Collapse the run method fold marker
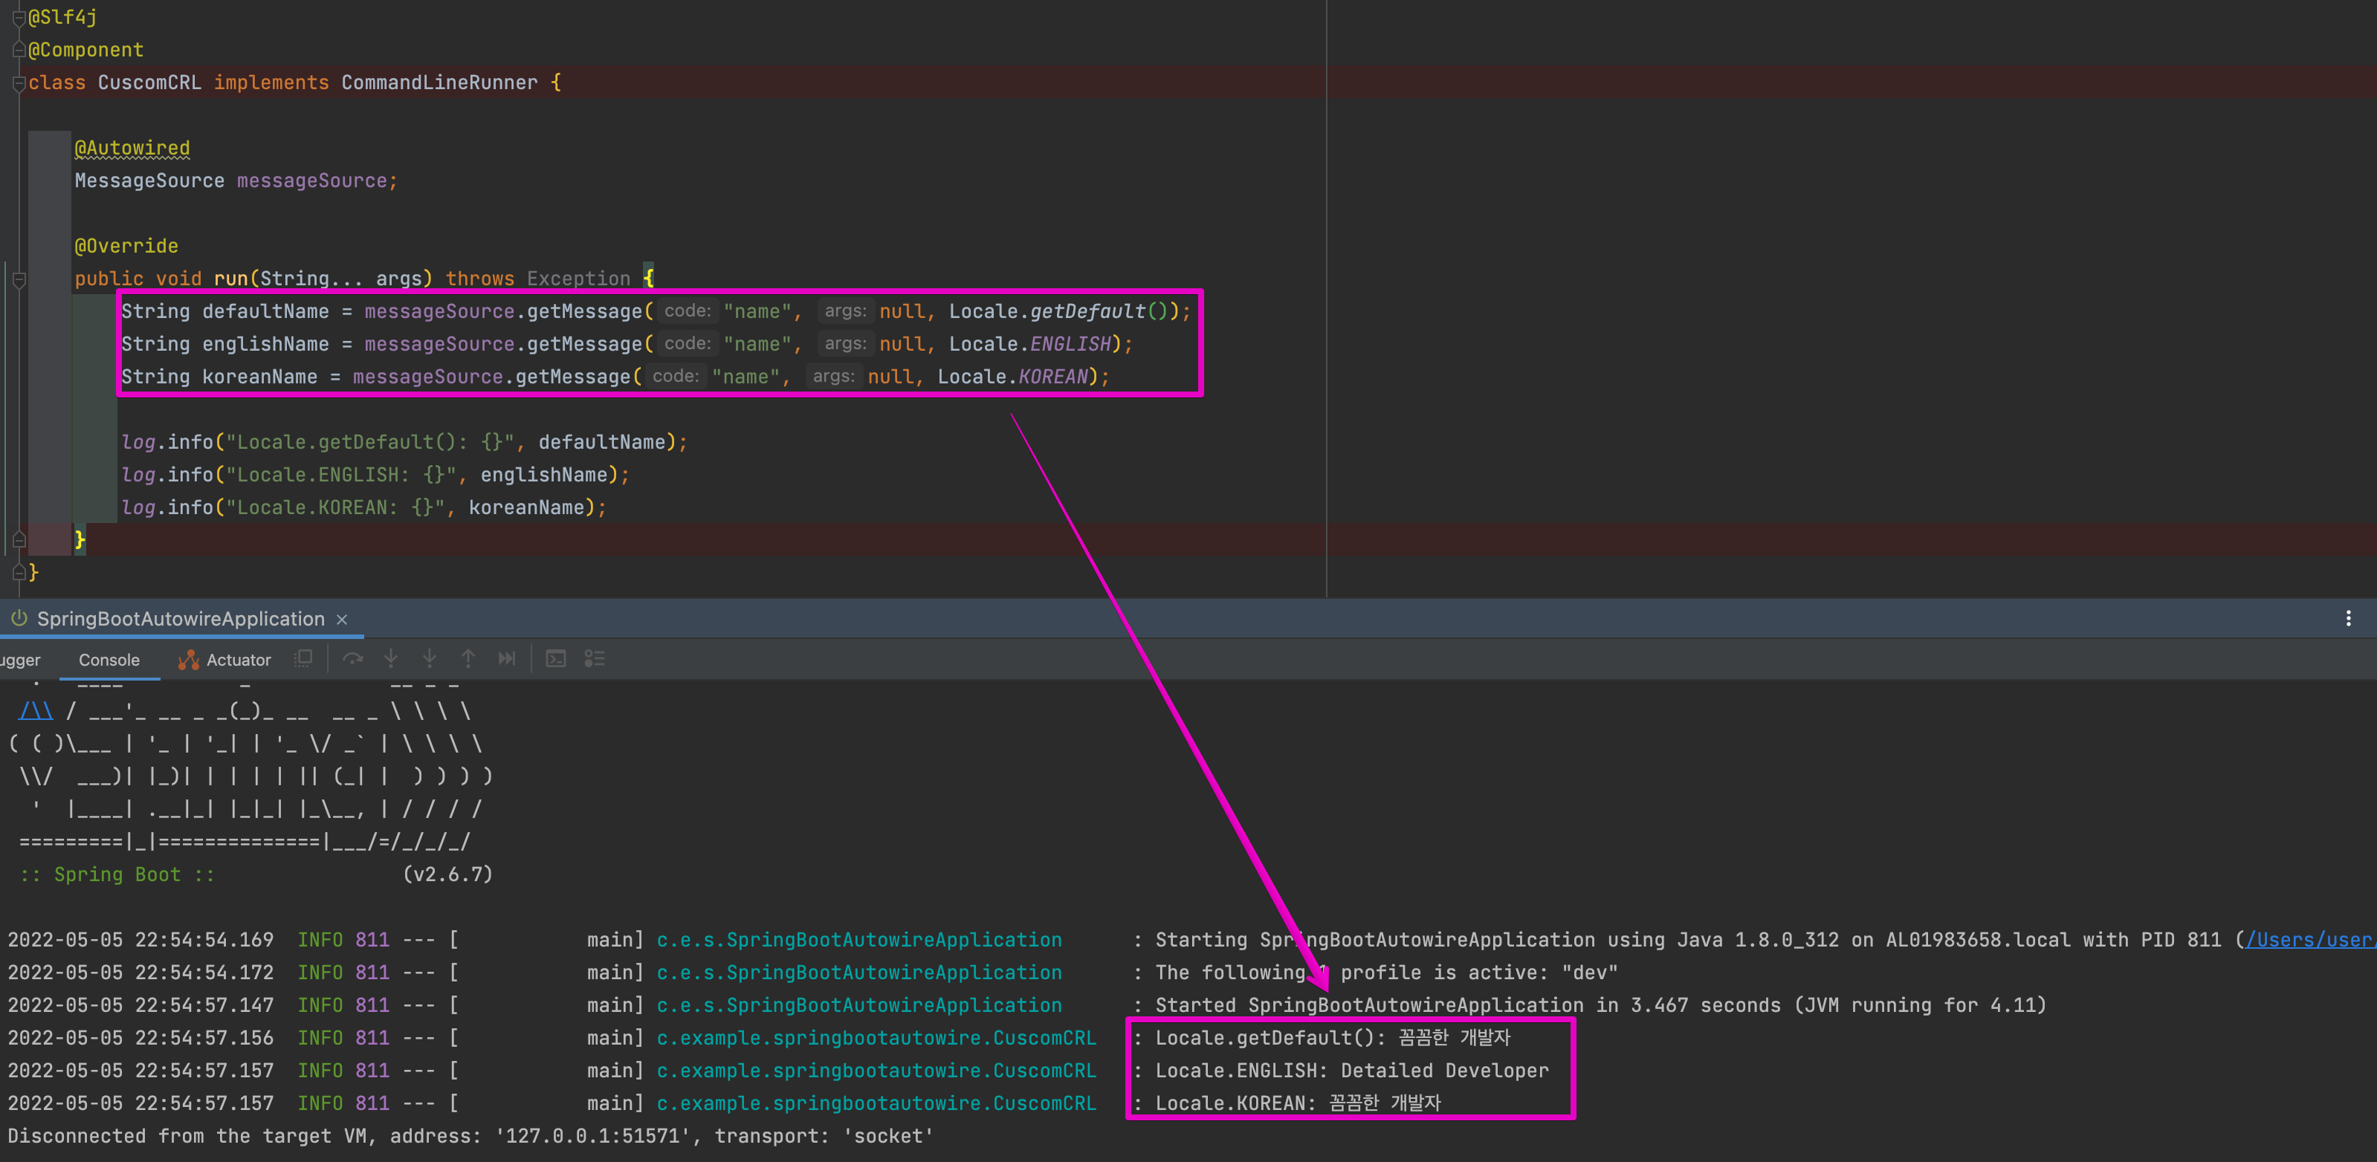Viewport: 2377px width, 1162px height. coord(19,279)
